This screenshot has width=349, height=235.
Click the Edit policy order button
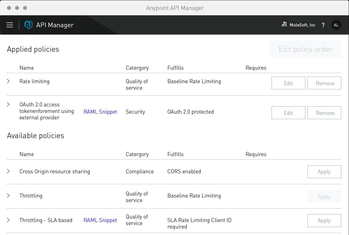click(305, 49)
